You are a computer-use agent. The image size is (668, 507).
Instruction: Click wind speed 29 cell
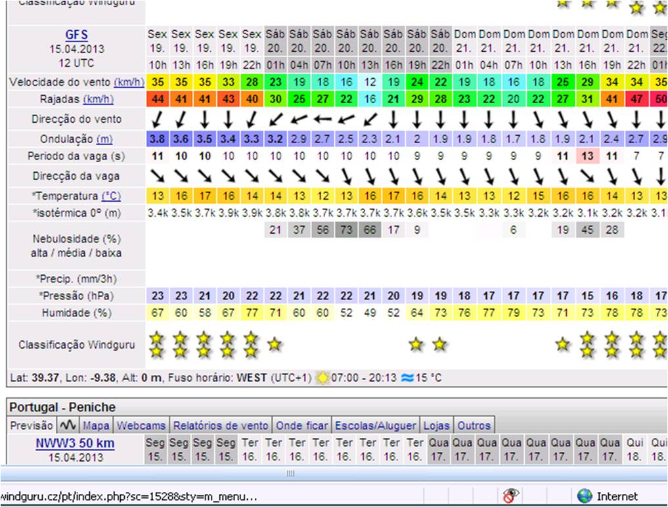(587, 82)
